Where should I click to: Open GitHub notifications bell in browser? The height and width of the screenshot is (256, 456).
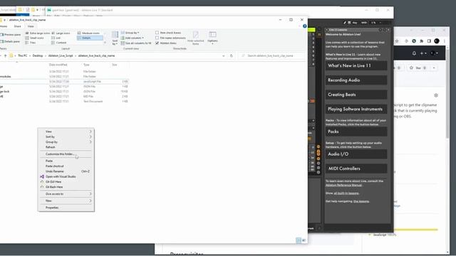414,53
